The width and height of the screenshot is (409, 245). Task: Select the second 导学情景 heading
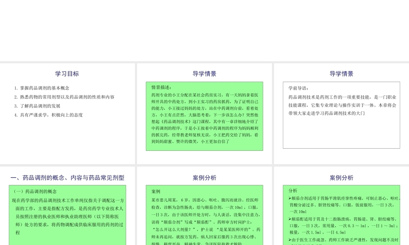point(342,74)
